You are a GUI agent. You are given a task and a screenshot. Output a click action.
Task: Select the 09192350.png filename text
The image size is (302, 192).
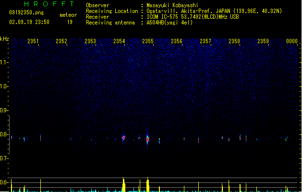click(x=26, y=12)
